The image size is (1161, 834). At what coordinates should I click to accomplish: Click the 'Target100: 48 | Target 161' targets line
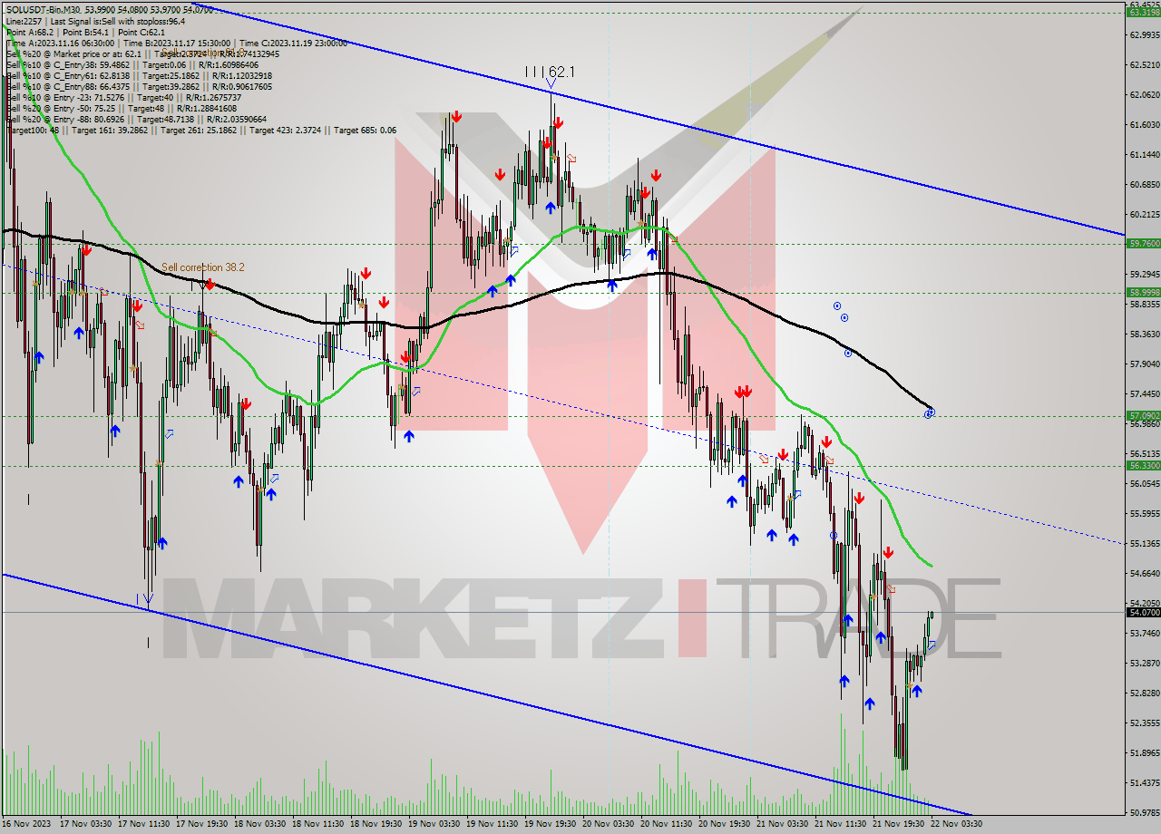tap(201, 130)
